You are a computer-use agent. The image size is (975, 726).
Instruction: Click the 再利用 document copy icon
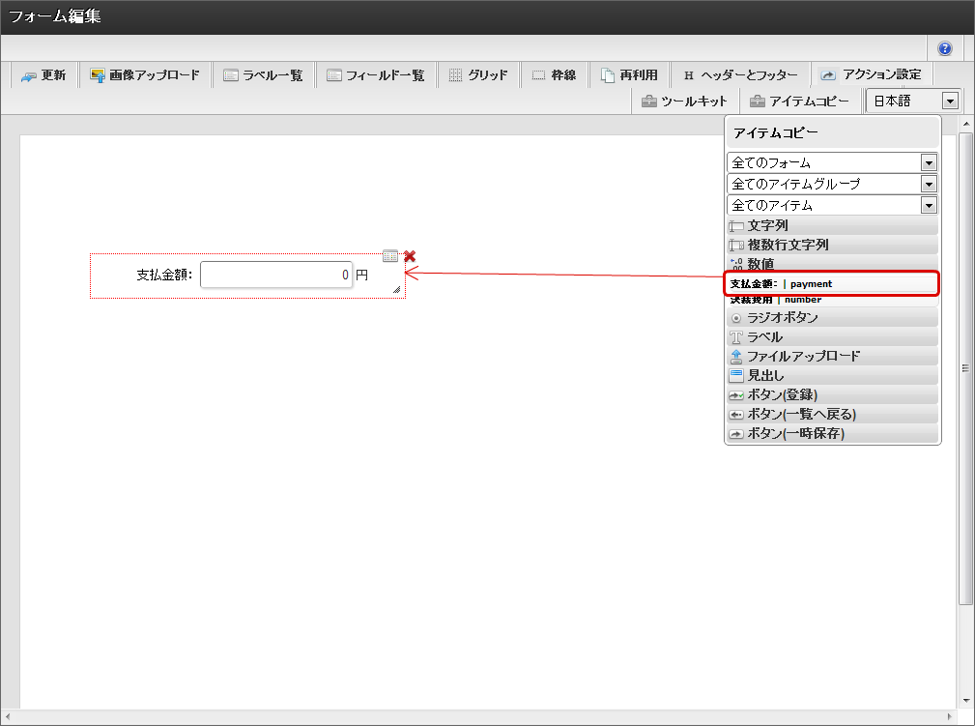608,75
